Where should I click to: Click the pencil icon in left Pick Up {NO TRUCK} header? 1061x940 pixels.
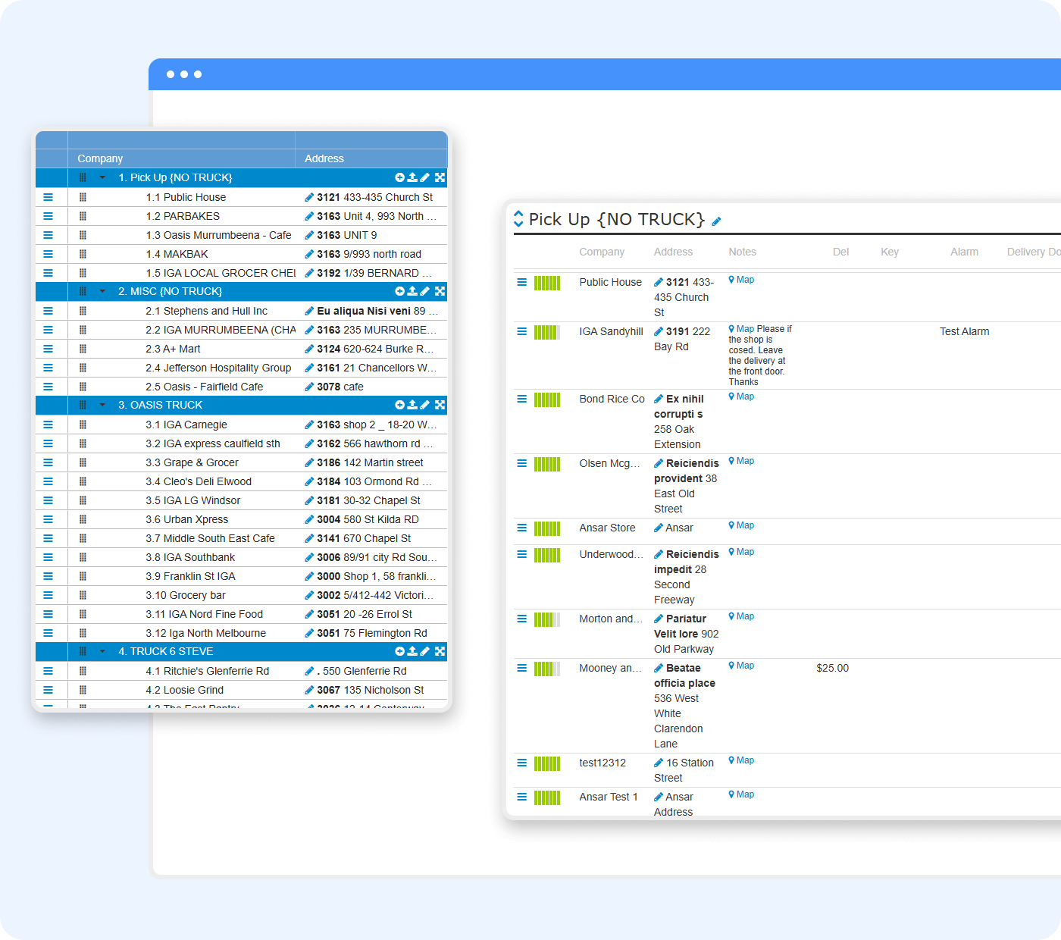click(x=425, y=177)
